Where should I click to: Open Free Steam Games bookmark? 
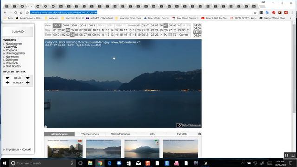coord(185,18)
